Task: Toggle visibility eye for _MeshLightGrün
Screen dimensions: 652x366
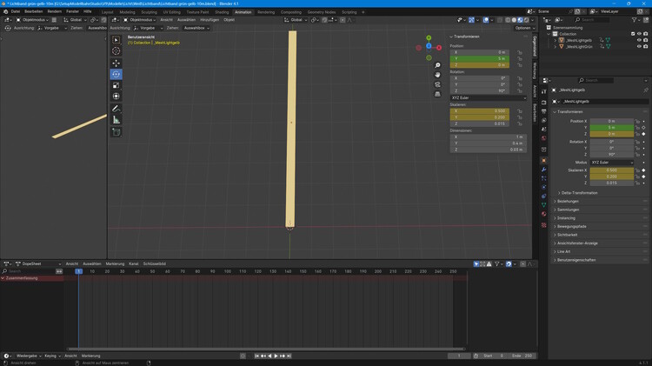Action: point(639,47)
